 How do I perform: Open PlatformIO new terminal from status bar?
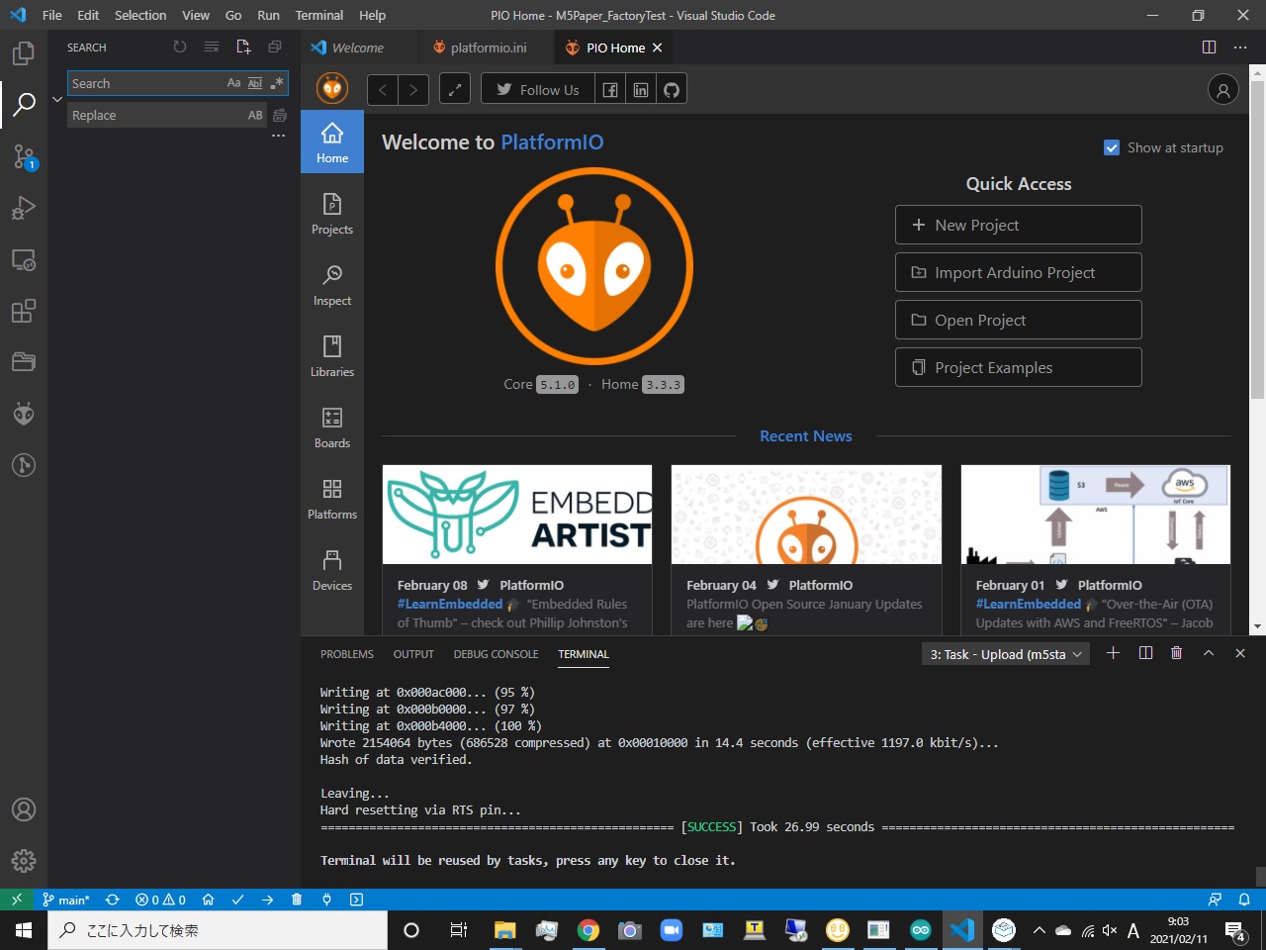coord(356,900)
